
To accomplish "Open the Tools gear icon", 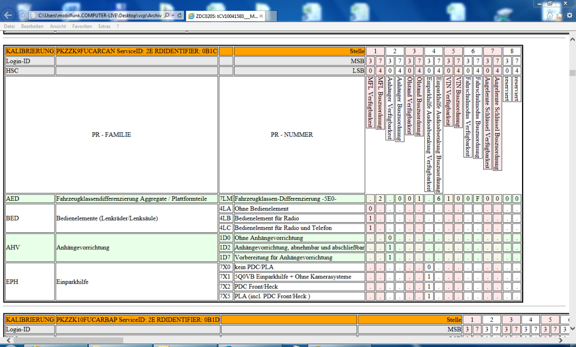I will [569, 16].
